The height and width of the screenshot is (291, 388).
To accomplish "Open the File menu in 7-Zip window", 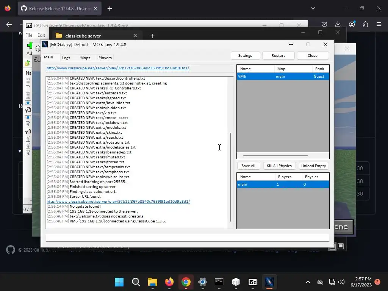I will click(x=29, y=35).
